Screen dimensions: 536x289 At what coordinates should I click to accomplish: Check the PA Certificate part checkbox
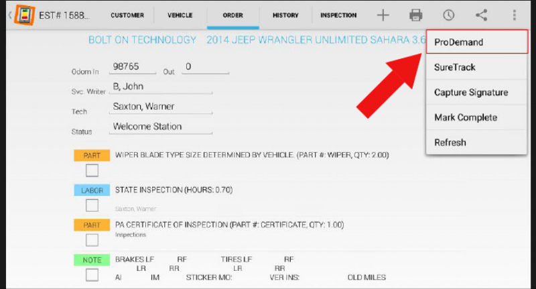(92, 240)
